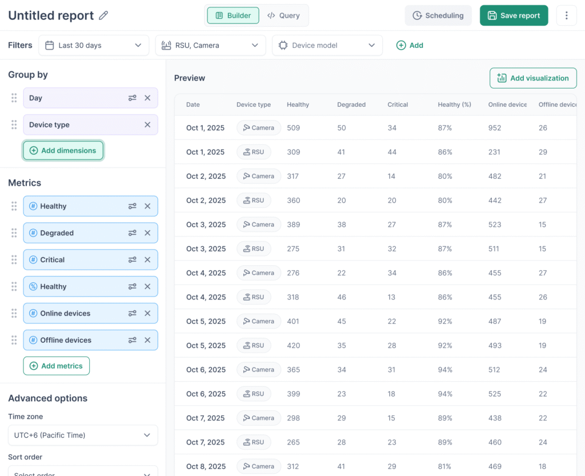The width and height of the screenshot is (585, 476).
Task: Add a new filter
Action: click(x=410, y=45)
